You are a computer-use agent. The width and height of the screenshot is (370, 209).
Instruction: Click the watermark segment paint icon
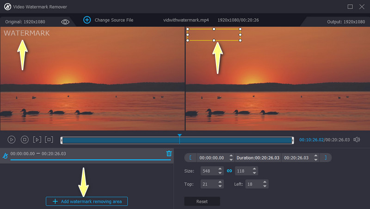tap(5, 156)
